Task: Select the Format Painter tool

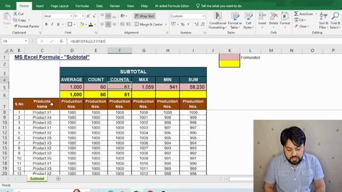Action: click(26, 26)
